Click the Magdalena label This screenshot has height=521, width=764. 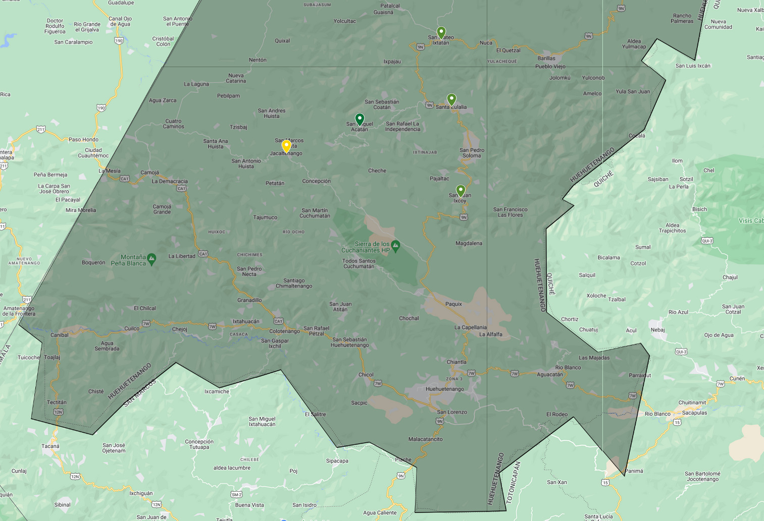469,243
